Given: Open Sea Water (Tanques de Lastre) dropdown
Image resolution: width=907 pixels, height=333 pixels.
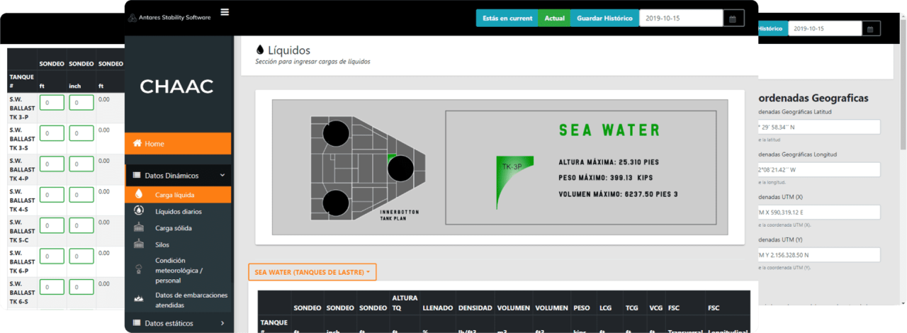Looking at the screenshot, I should pos(312,272).
